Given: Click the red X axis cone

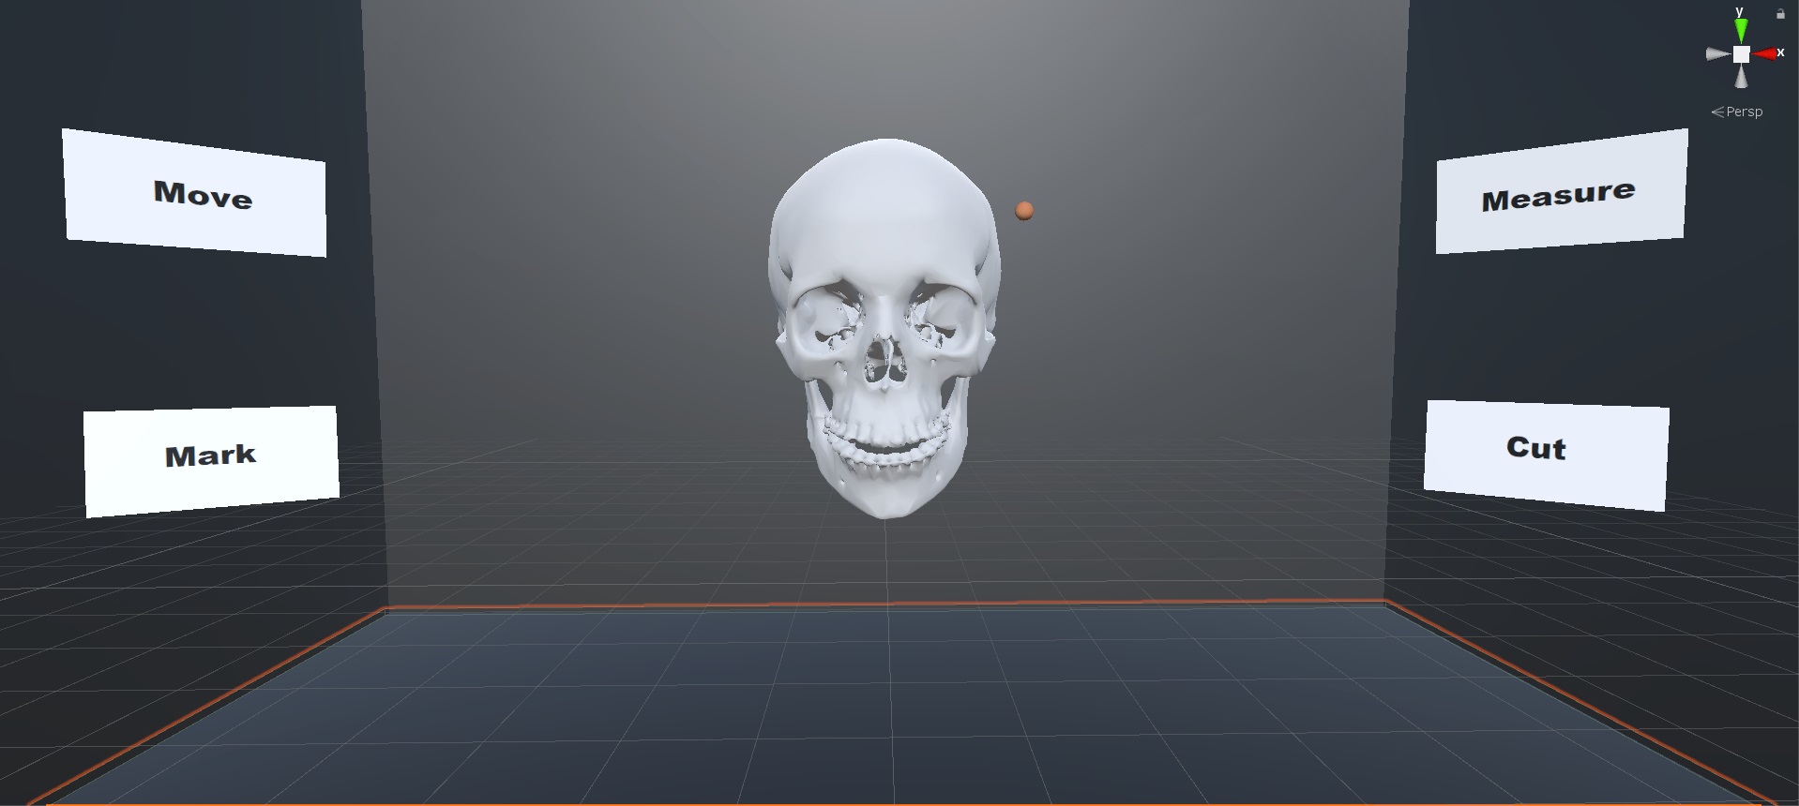Looking at the screenshot, I should click(x=1765, y=54).
